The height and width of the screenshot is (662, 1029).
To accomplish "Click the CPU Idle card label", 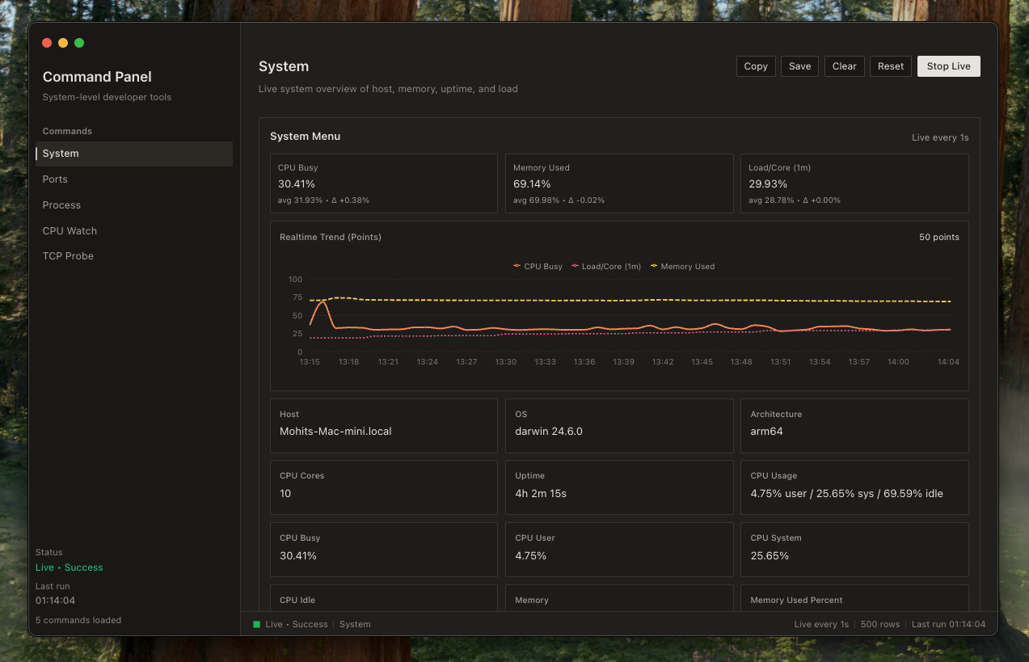I will 297,601.
